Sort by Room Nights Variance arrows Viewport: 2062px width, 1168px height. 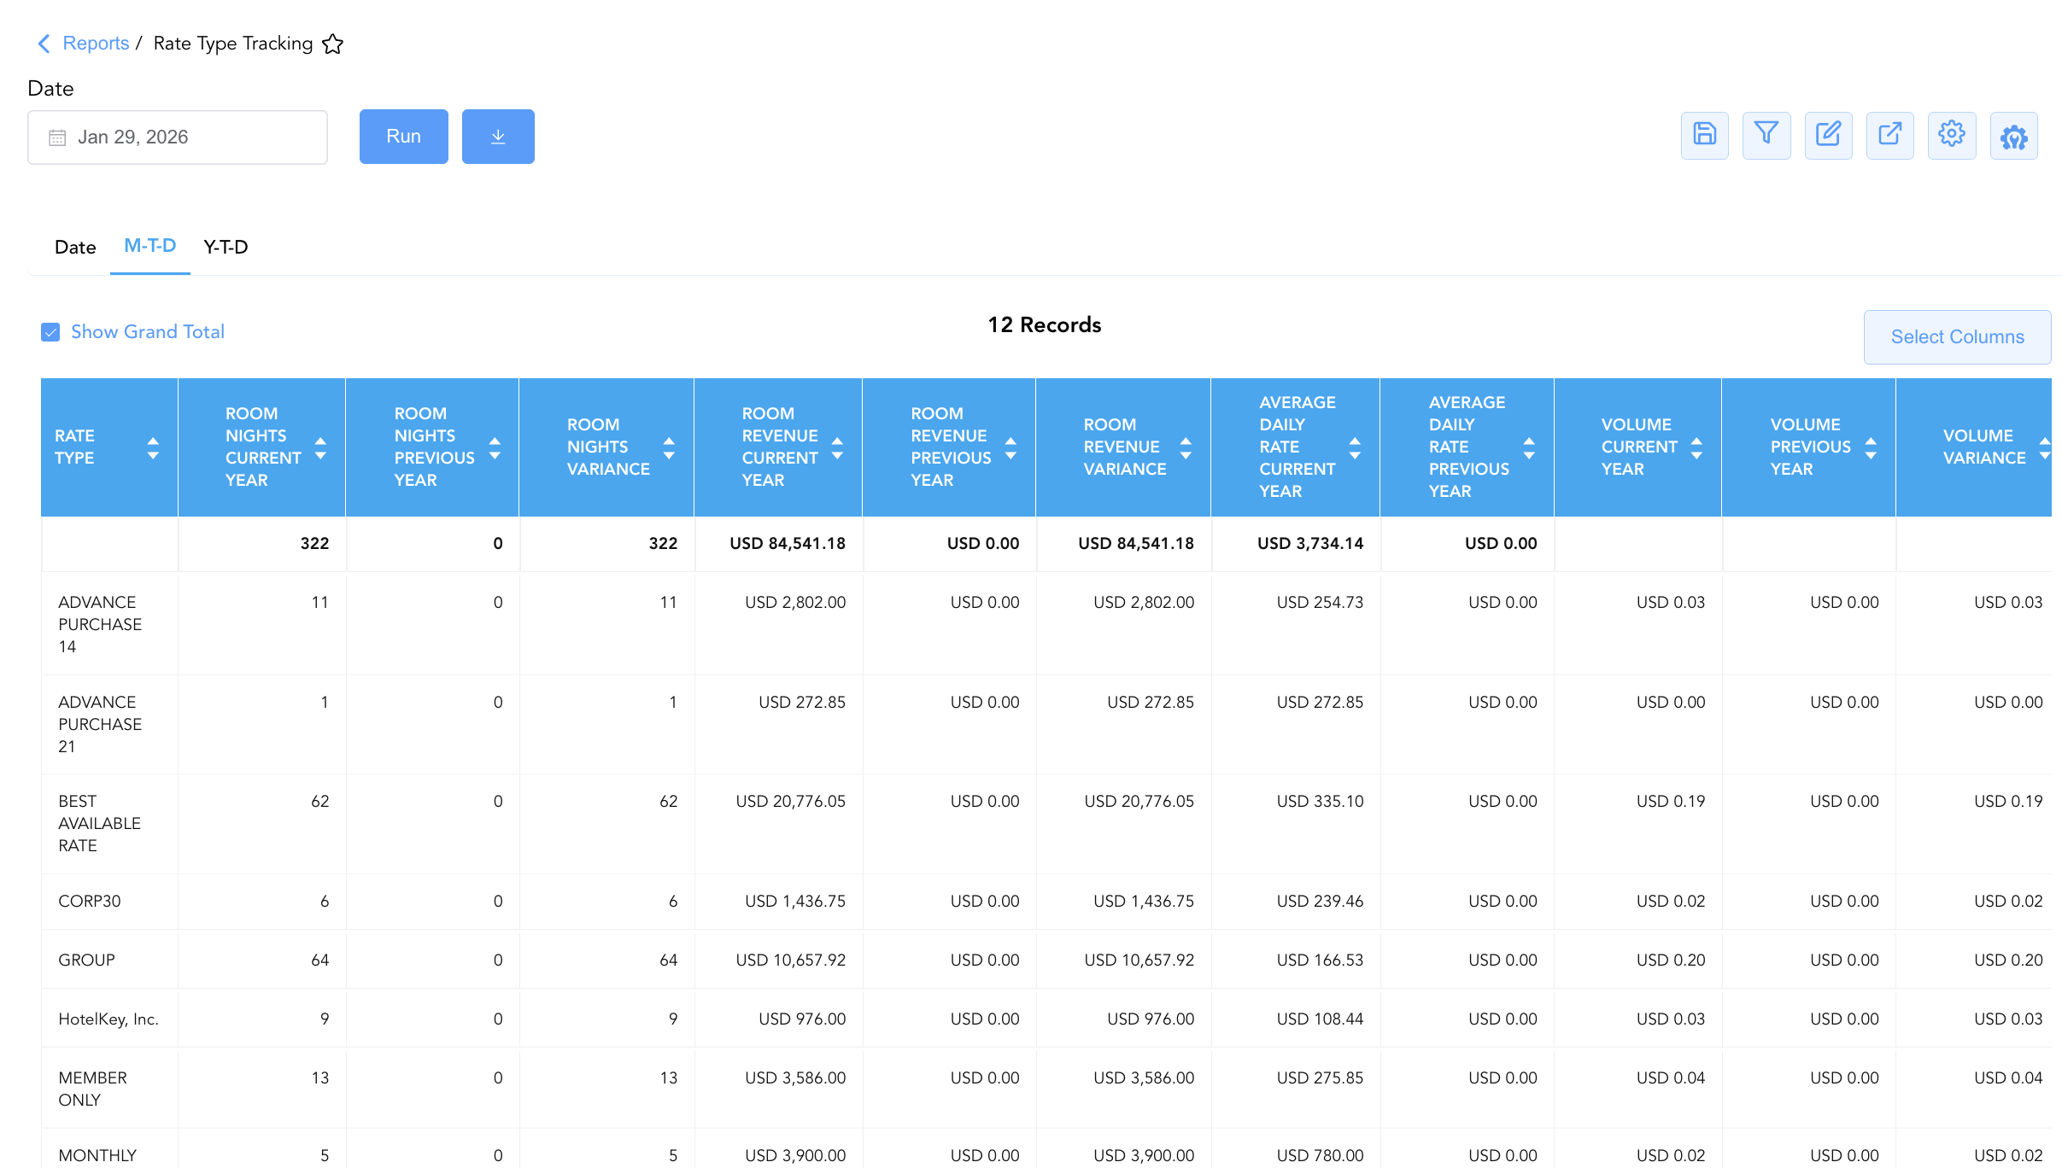(669, 447)
